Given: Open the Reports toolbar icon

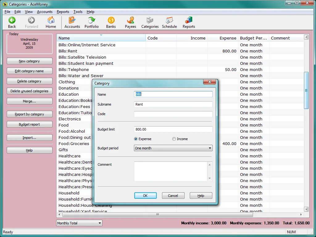Looking at the screenshot, I should pos(189,20).
